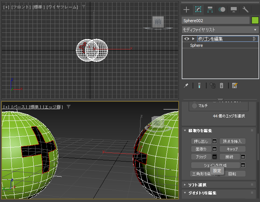Screen dimensions: 260x202
Task: Open ブリッジ settings box icon
Action: point(215,157)
